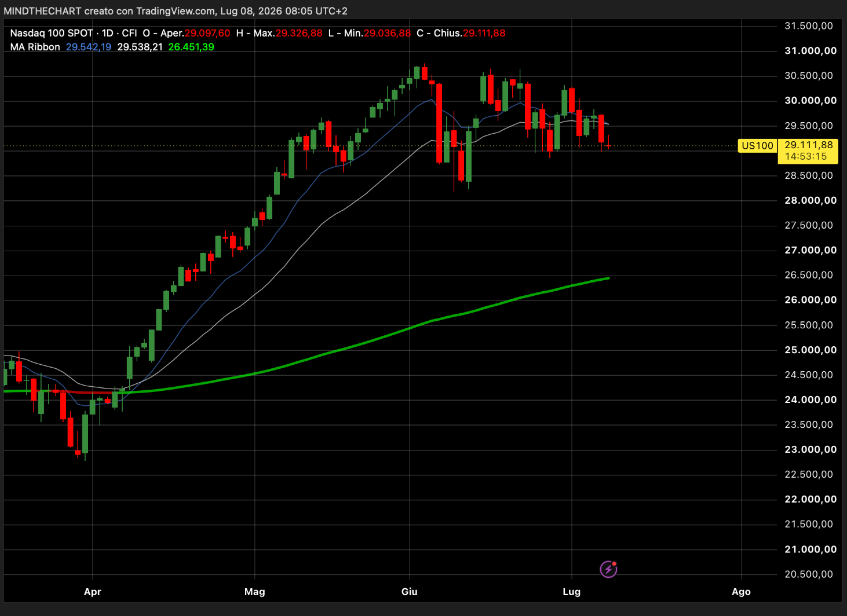This screenshot has width=847, height=616.
Task: Click the green MA value 26.451,39
Action: pyautogui.click(x=191, y=47)
